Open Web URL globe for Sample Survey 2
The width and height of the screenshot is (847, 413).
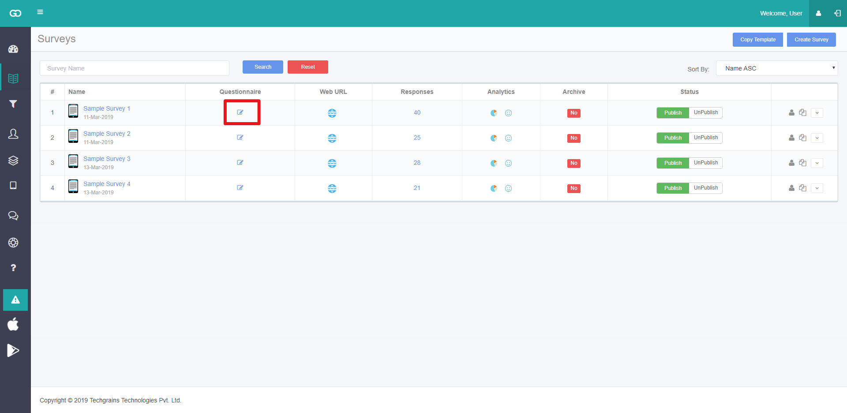[x=332, y=138]
